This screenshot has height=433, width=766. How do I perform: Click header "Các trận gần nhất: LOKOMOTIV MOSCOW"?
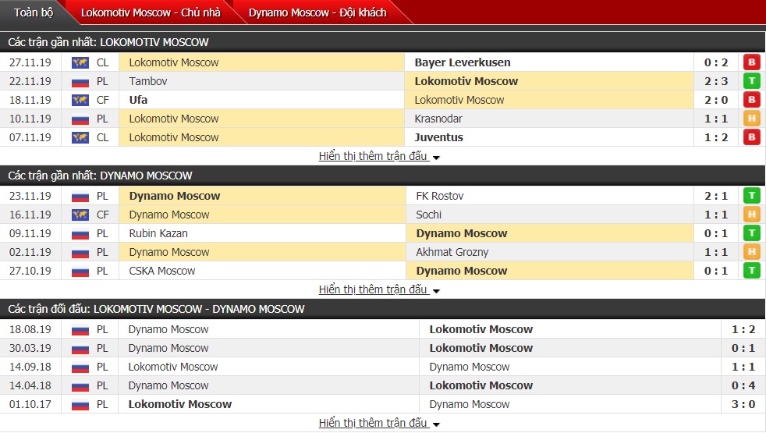pyautogui.click(x=108, y=42)
